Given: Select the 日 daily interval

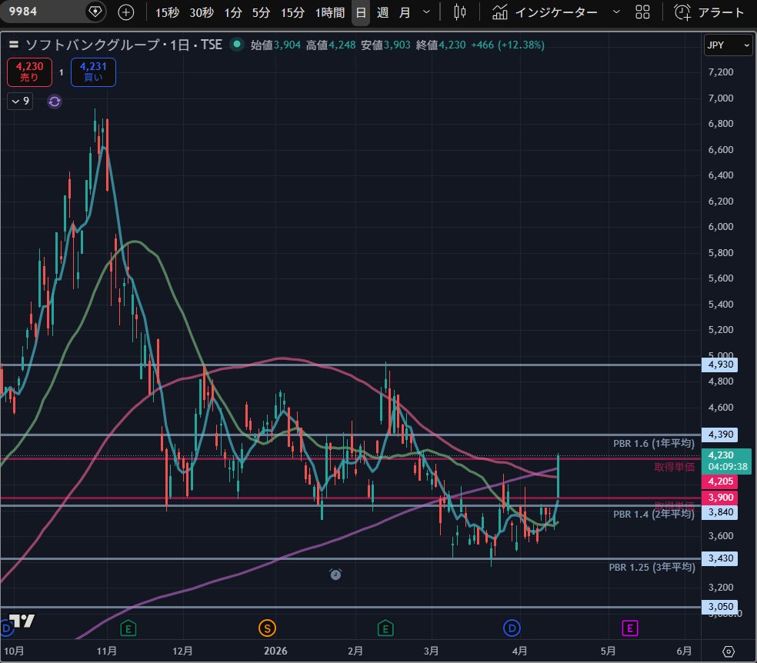Looking at the screenshot, I should tap(361, 12).
